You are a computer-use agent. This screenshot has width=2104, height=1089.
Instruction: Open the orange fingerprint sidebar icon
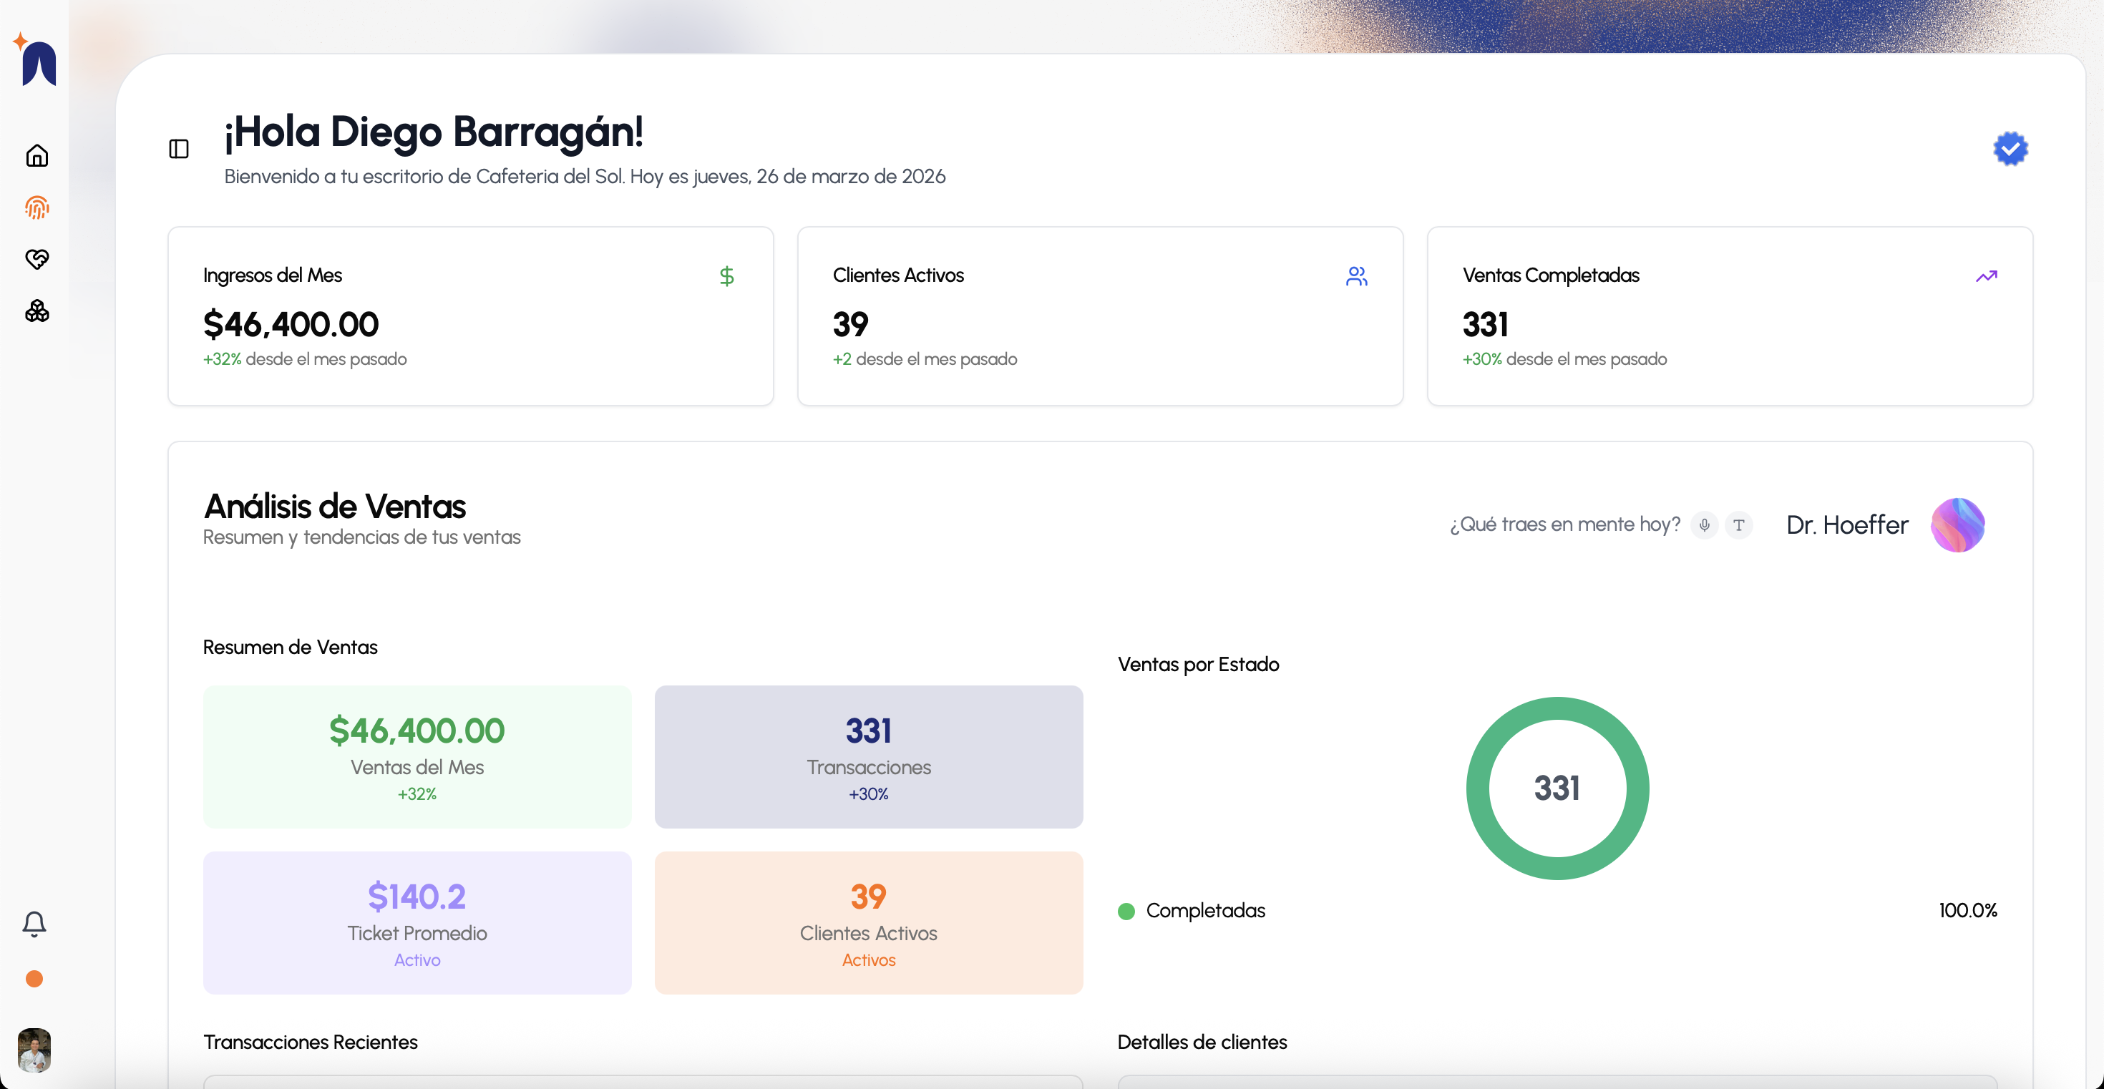(36, 207)
